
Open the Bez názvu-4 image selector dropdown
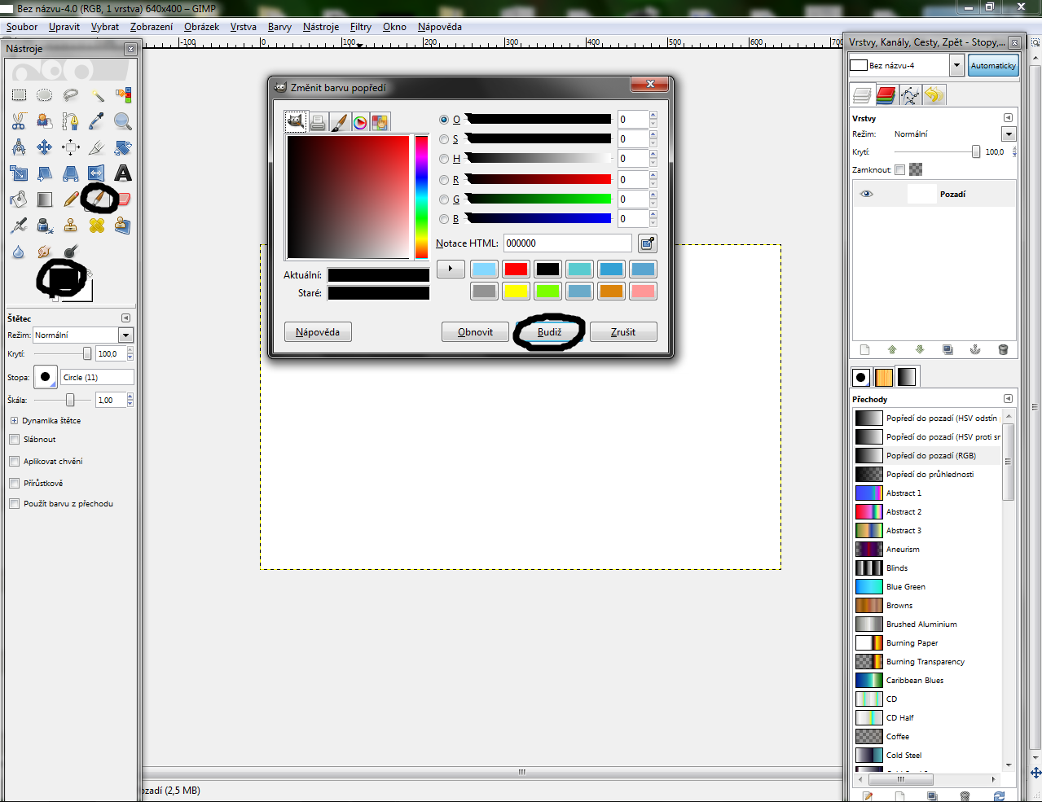(x=956, y=65)
